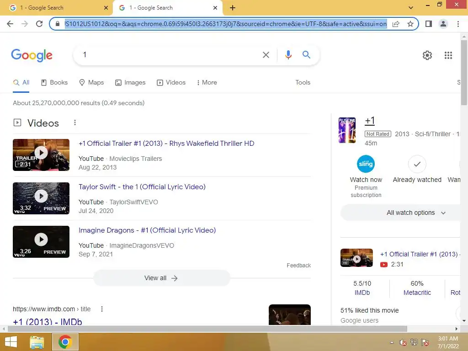
Task: Open Windows Start button
Action: click(x=11, y=342)
